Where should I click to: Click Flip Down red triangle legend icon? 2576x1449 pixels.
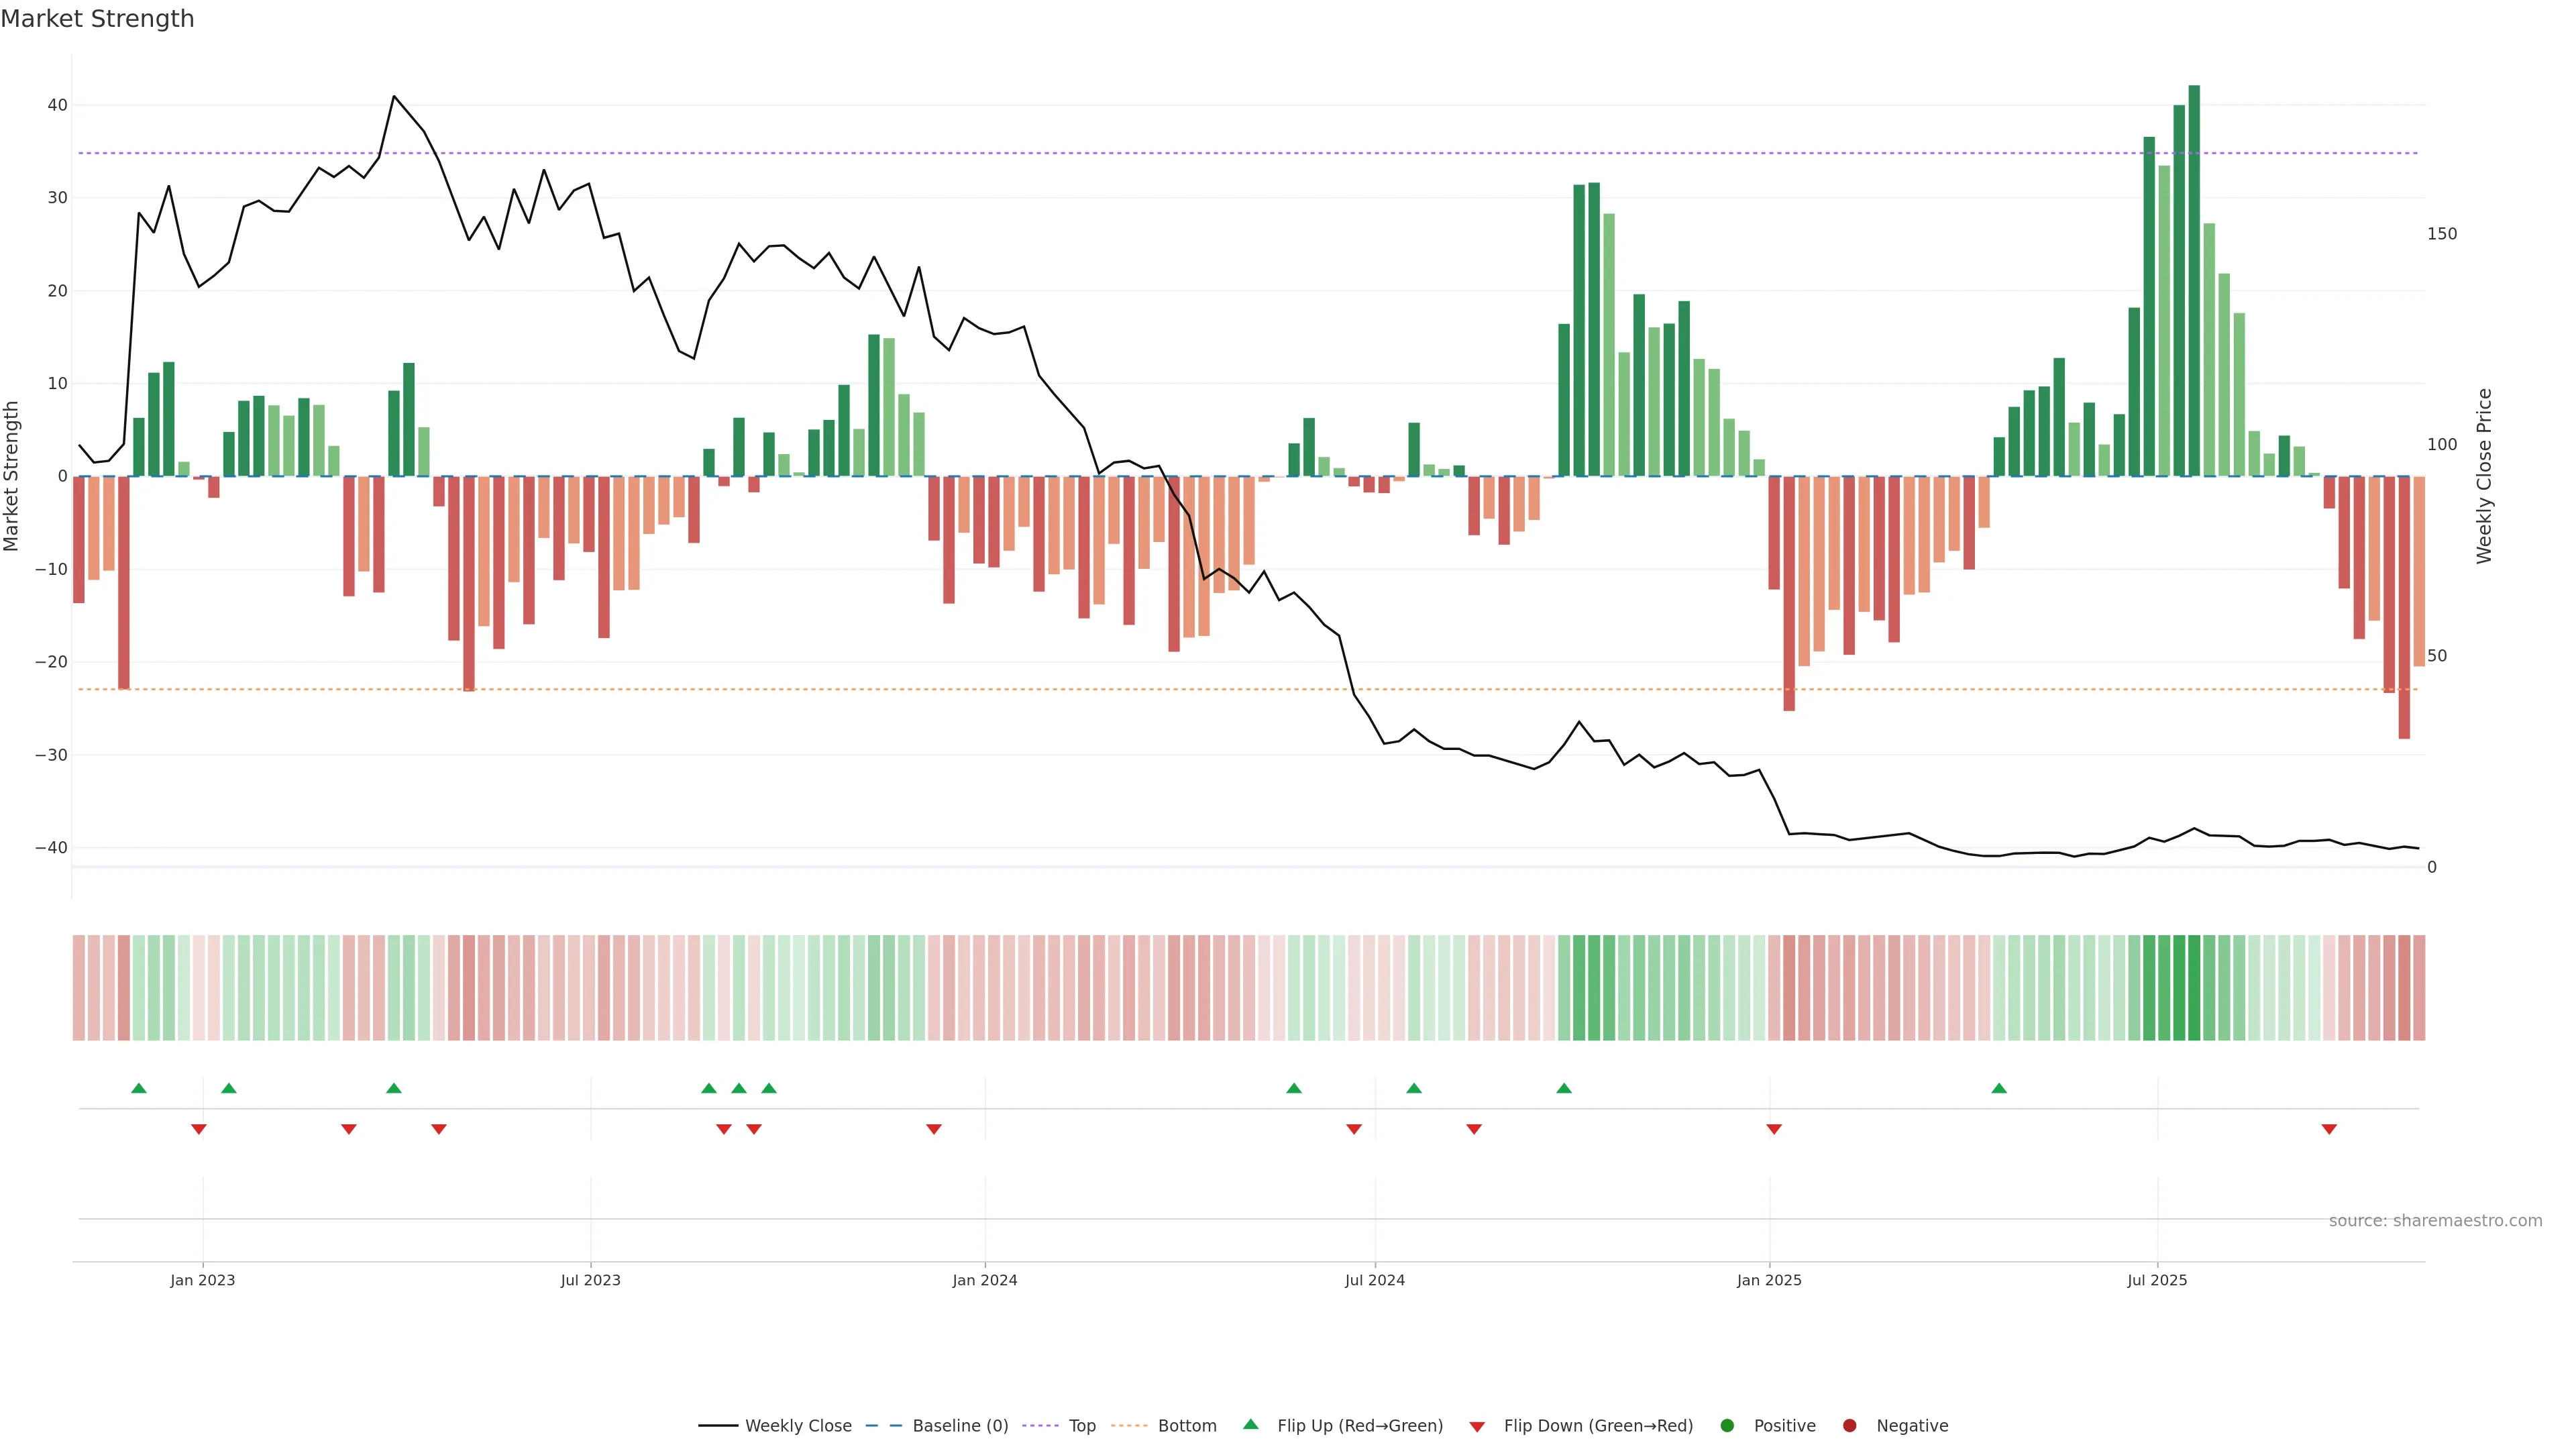[x=1477, y=1427]
